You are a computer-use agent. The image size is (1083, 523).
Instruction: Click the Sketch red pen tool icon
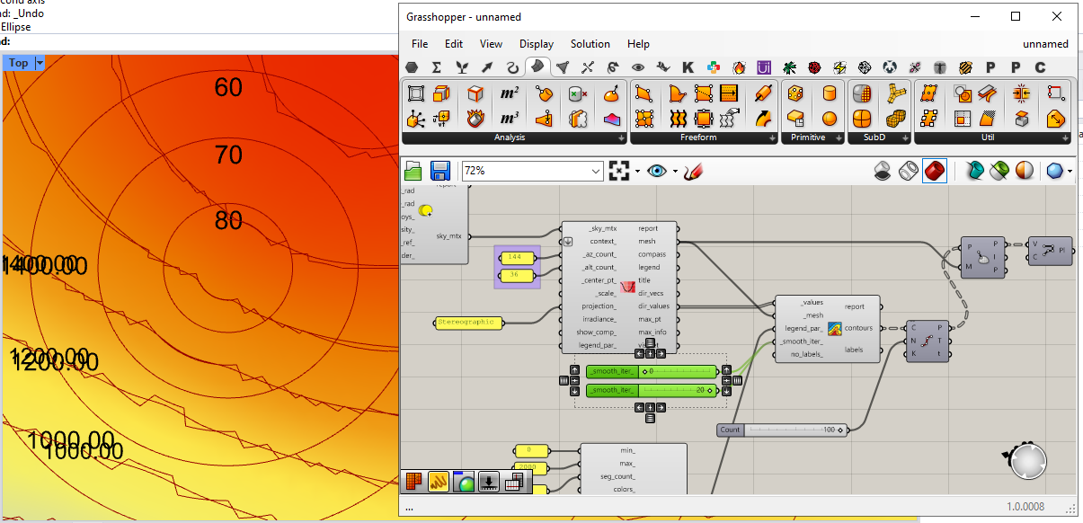coord(692,171)
